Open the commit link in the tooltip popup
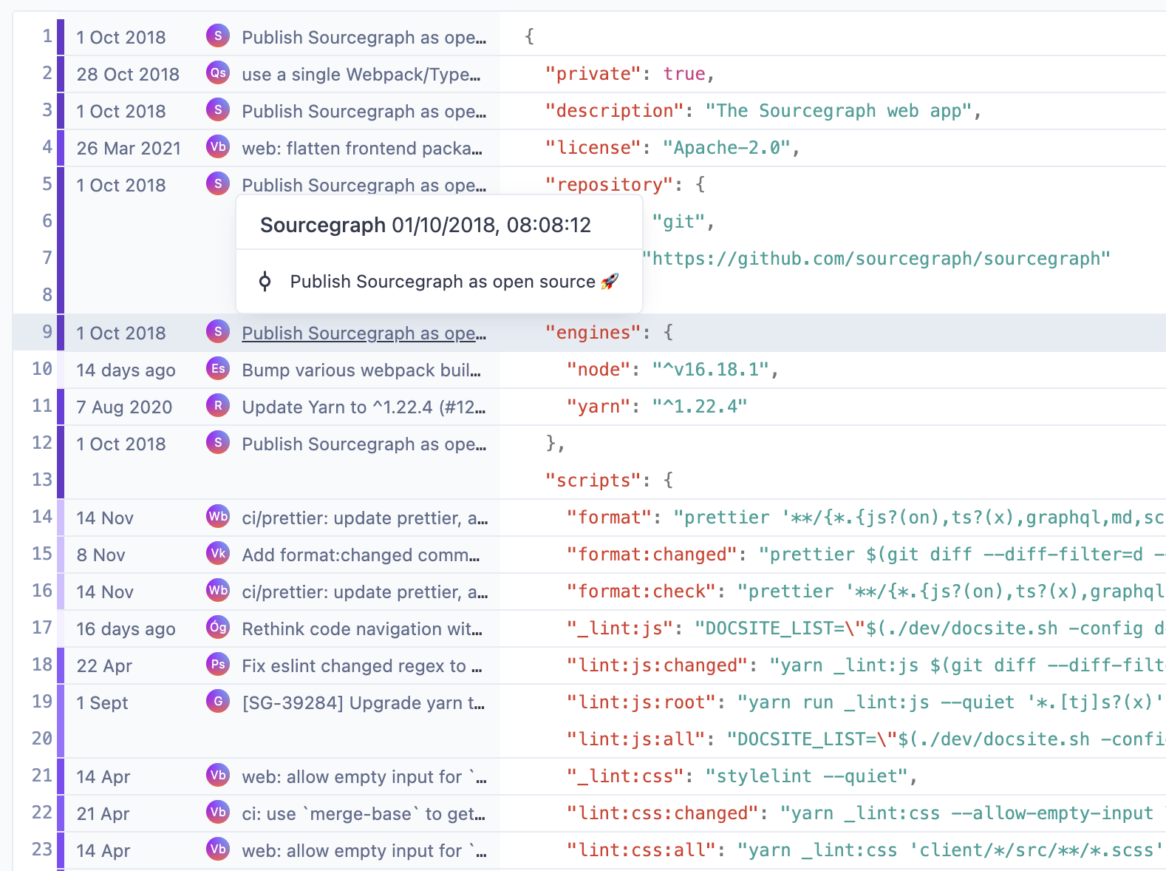Viewport: 1166px width, 871px height. click(x=454, y=282)
